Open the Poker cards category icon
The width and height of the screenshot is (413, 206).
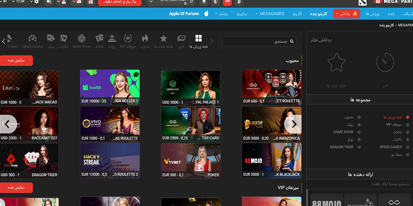(x=51, y=38)
